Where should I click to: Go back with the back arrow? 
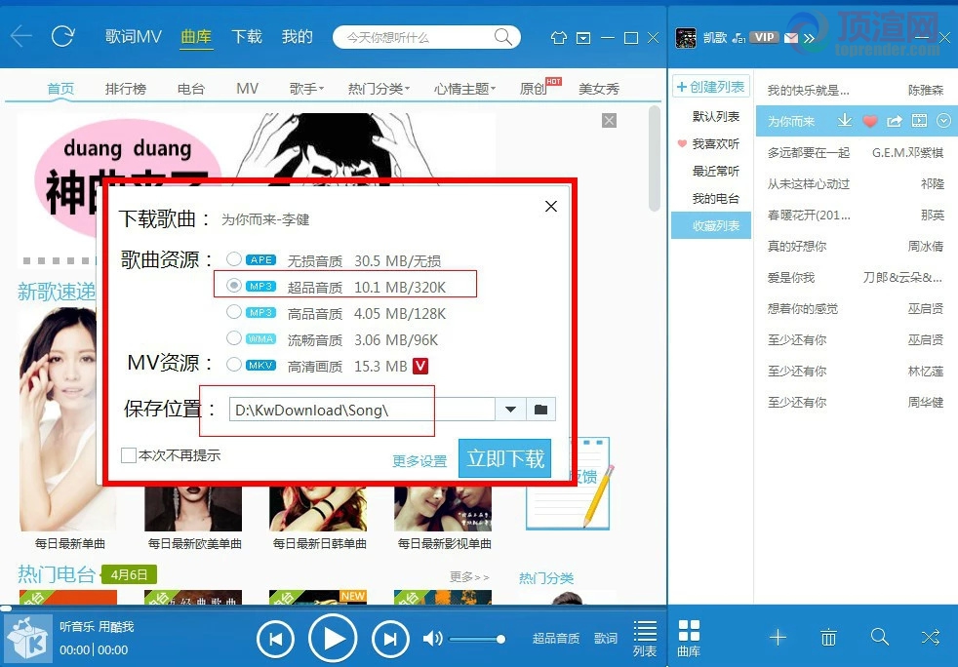(x=20, y=37)
